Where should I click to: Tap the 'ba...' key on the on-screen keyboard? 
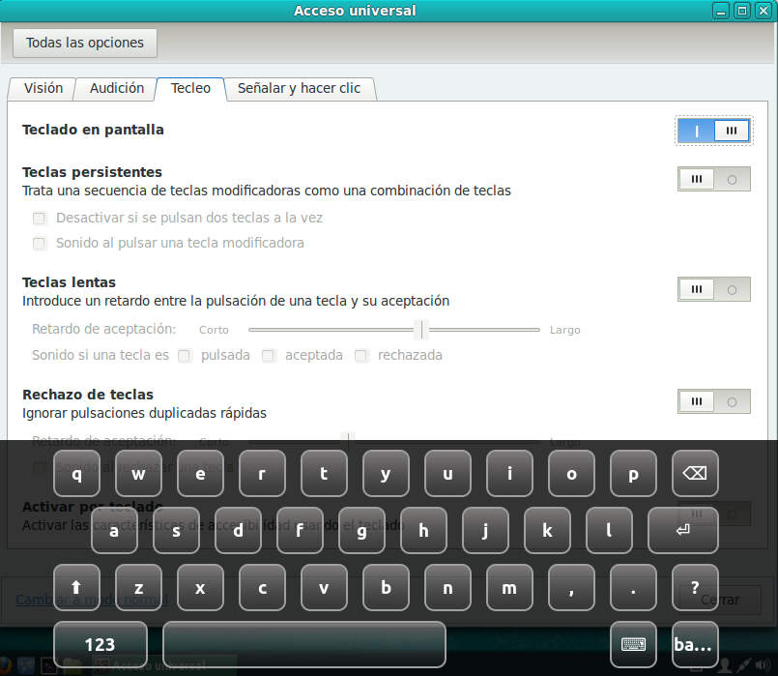click(695, 644)
